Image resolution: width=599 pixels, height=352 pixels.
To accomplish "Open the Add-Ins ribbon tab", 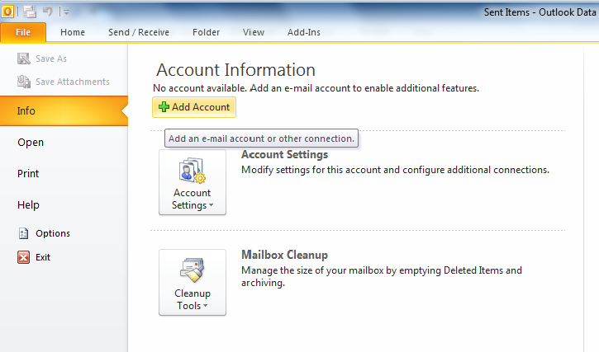I will click(x=304, y=32).
